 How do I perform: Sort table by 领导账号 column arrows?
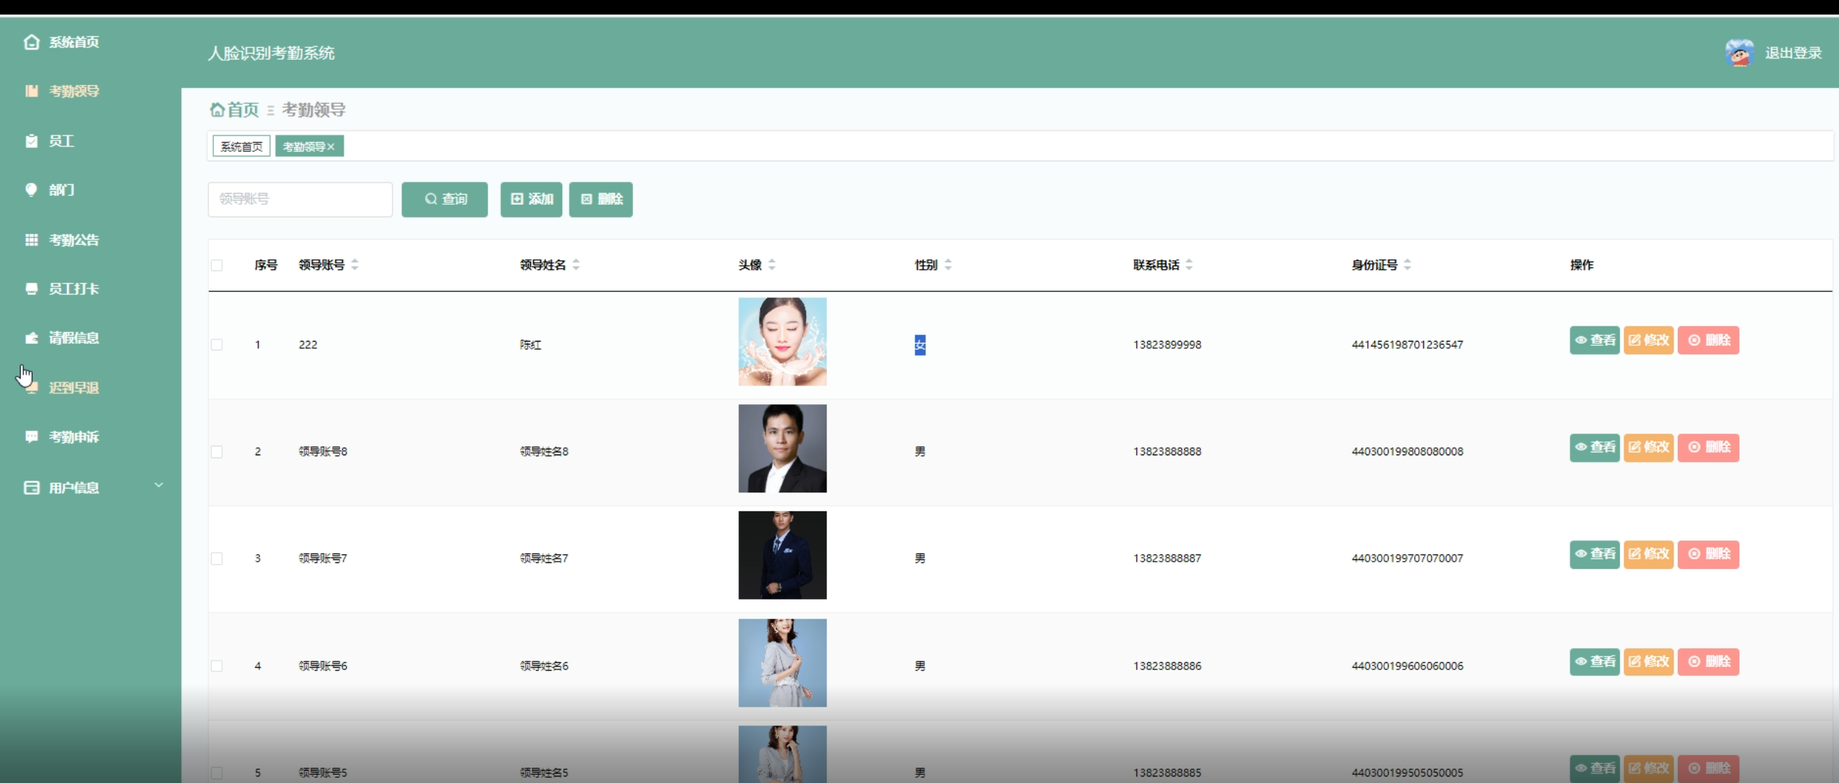tap(355, 265)
